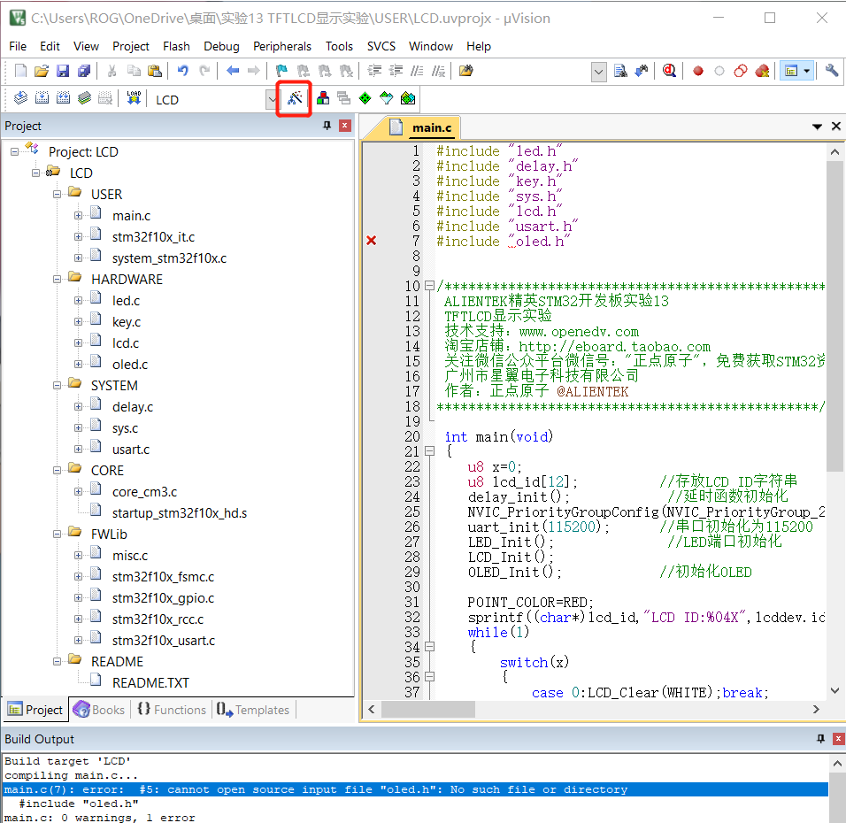Open a file using folder icon
846x823 pixels.
(42, 71)
